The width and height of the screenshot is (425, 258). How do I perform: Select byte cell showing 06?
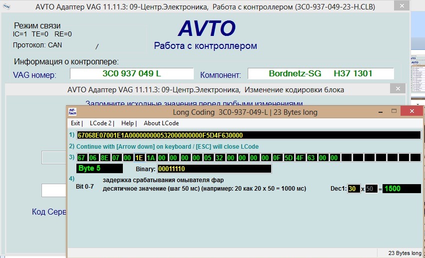[93, 158]
